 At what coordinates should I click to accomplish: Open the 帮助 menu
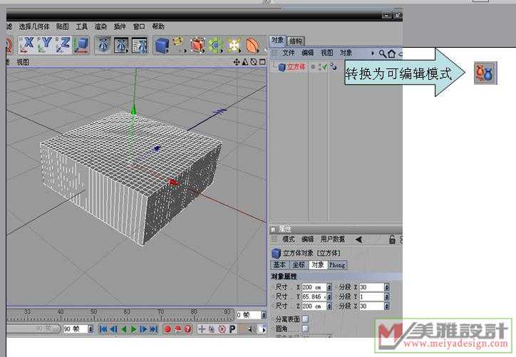coord(158,26)
